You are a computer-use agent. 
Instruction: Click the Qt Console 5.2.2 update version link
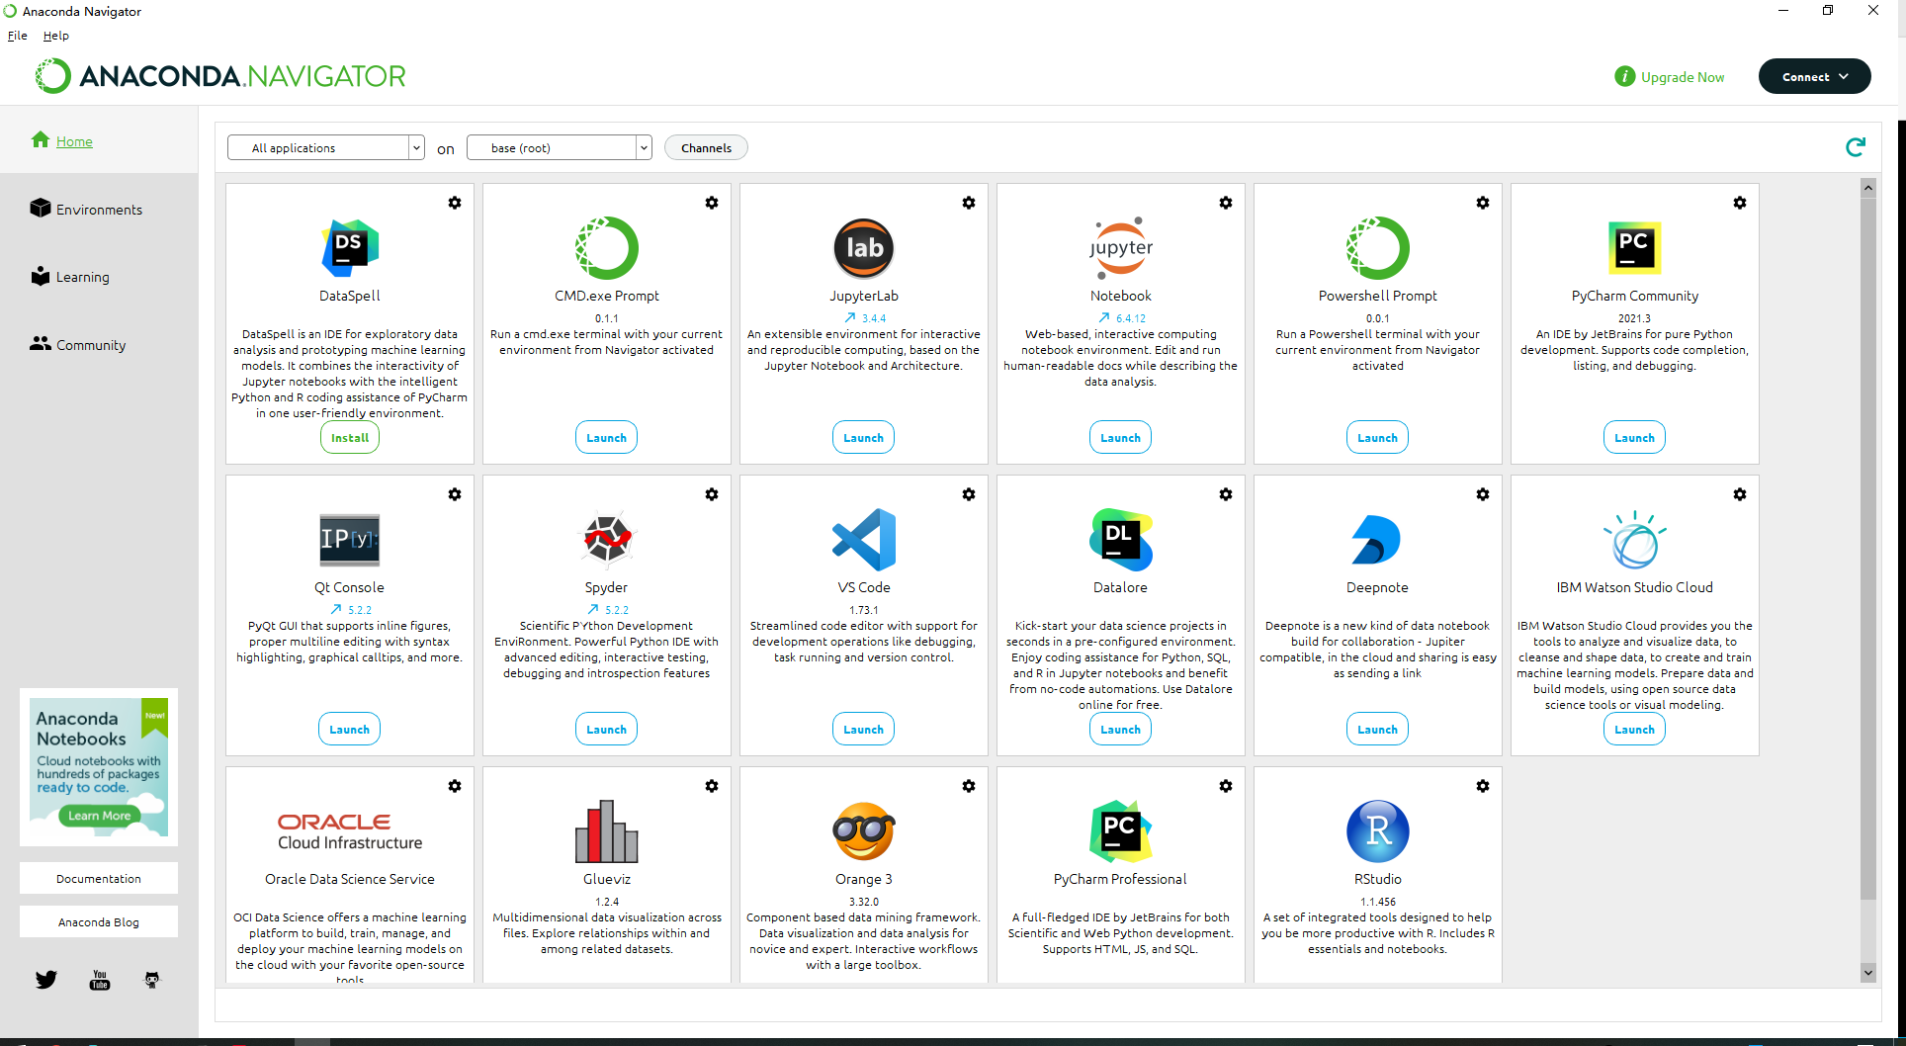(x=351, y=609)
